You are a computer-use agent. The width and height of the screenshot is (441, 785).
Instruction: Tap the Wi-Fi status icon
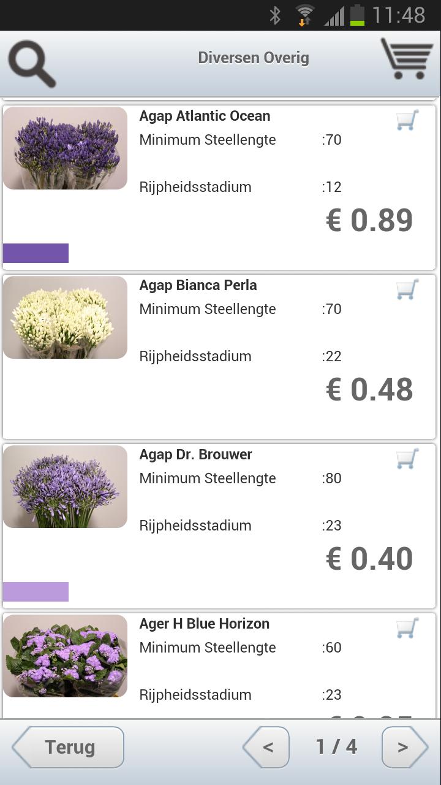(x=304, y=15)
